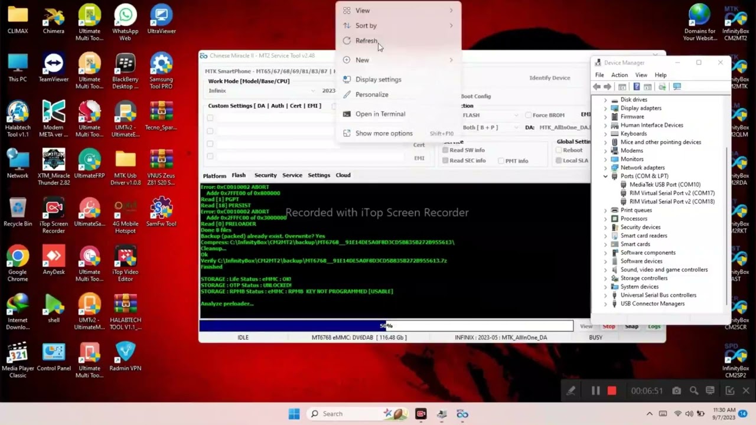Viewport: 756px width, 425px height.
Task: Expand the Modems node
Action: click(605, 151)
